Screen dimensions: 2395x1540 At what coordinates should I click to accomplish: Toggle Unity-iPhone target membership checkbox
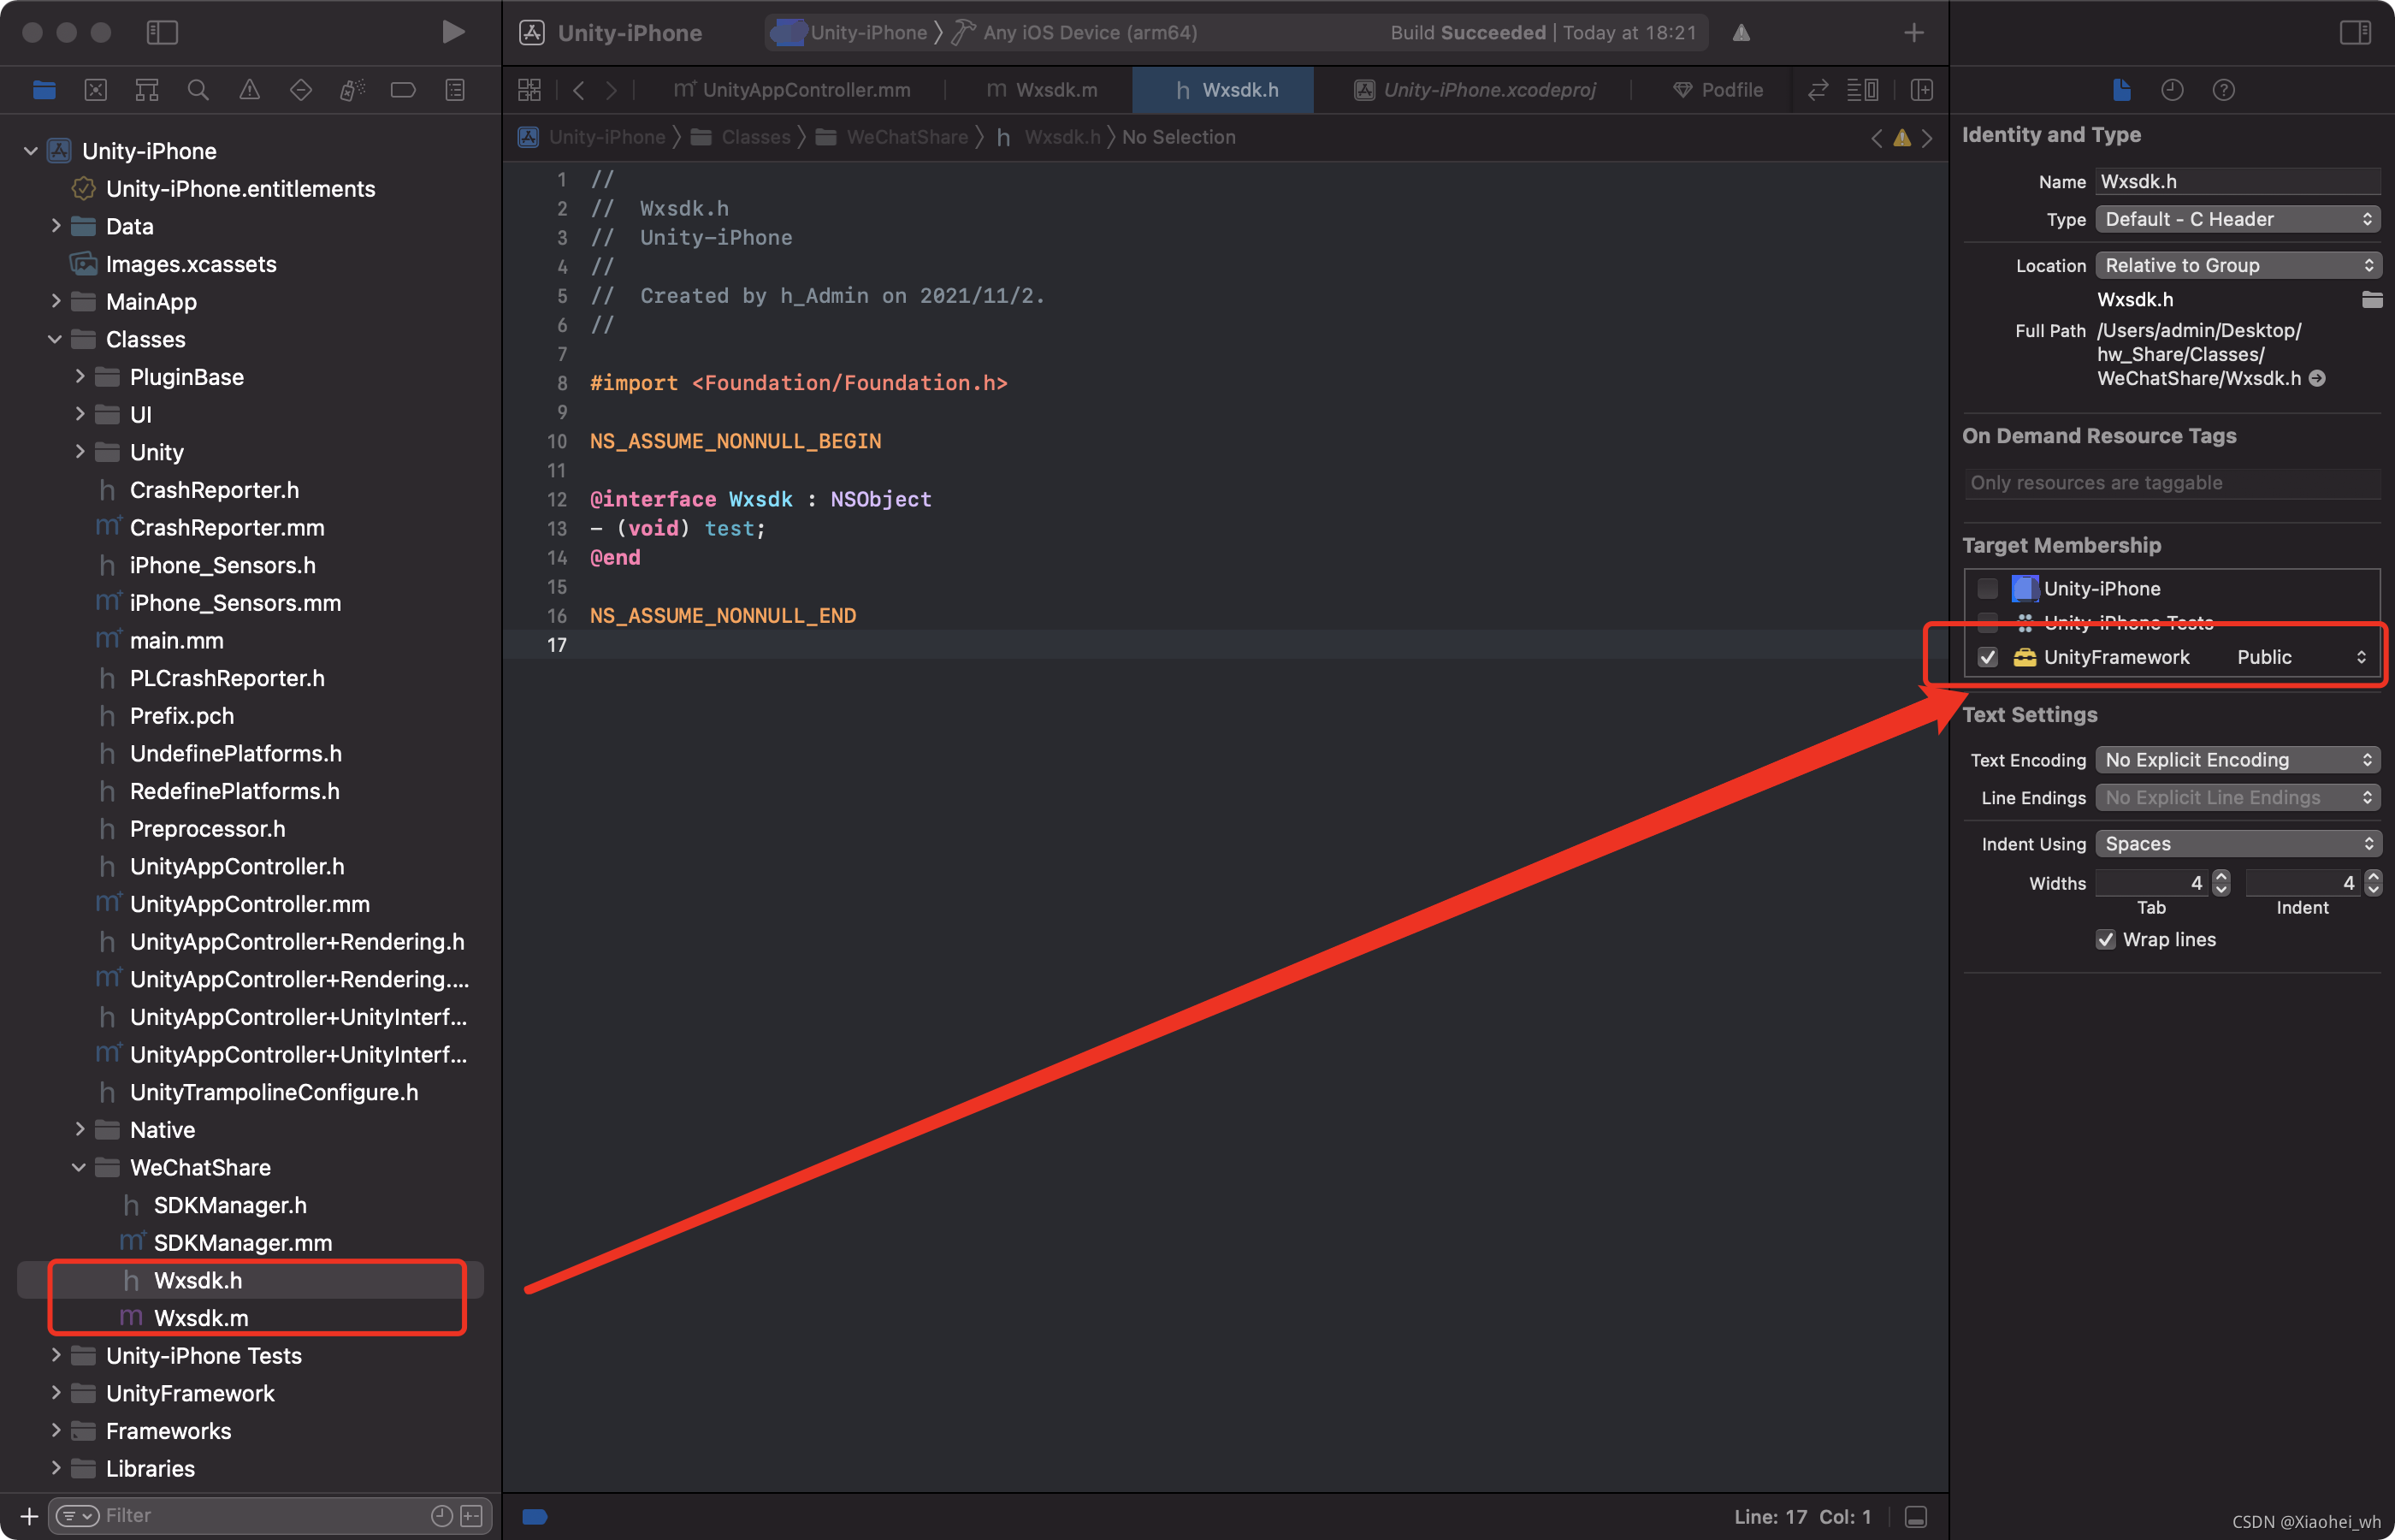[1986, 587]
